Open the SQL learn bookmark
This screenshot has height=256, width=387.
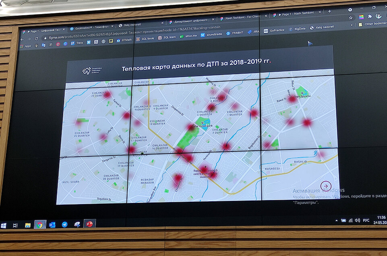167,37
